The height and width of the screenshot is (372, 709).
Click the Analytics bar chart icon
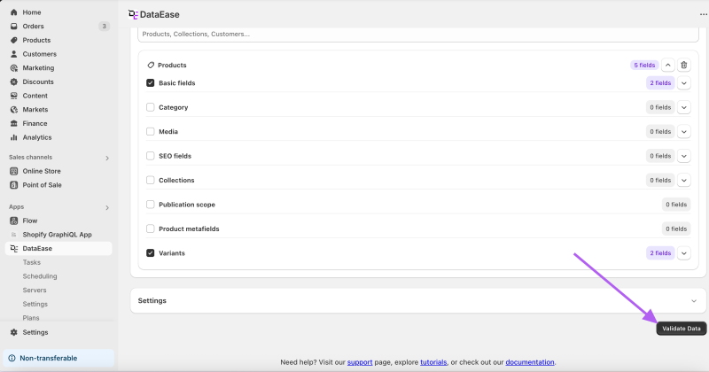coord(14,137)
